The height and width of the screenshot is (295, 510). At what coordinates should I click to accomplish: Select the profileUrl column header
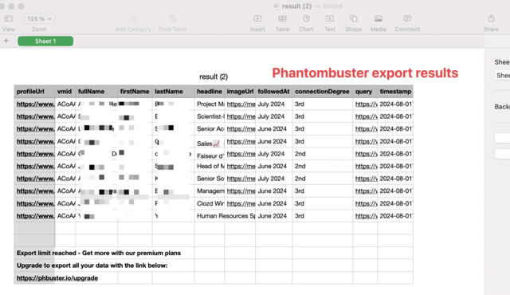34,92
